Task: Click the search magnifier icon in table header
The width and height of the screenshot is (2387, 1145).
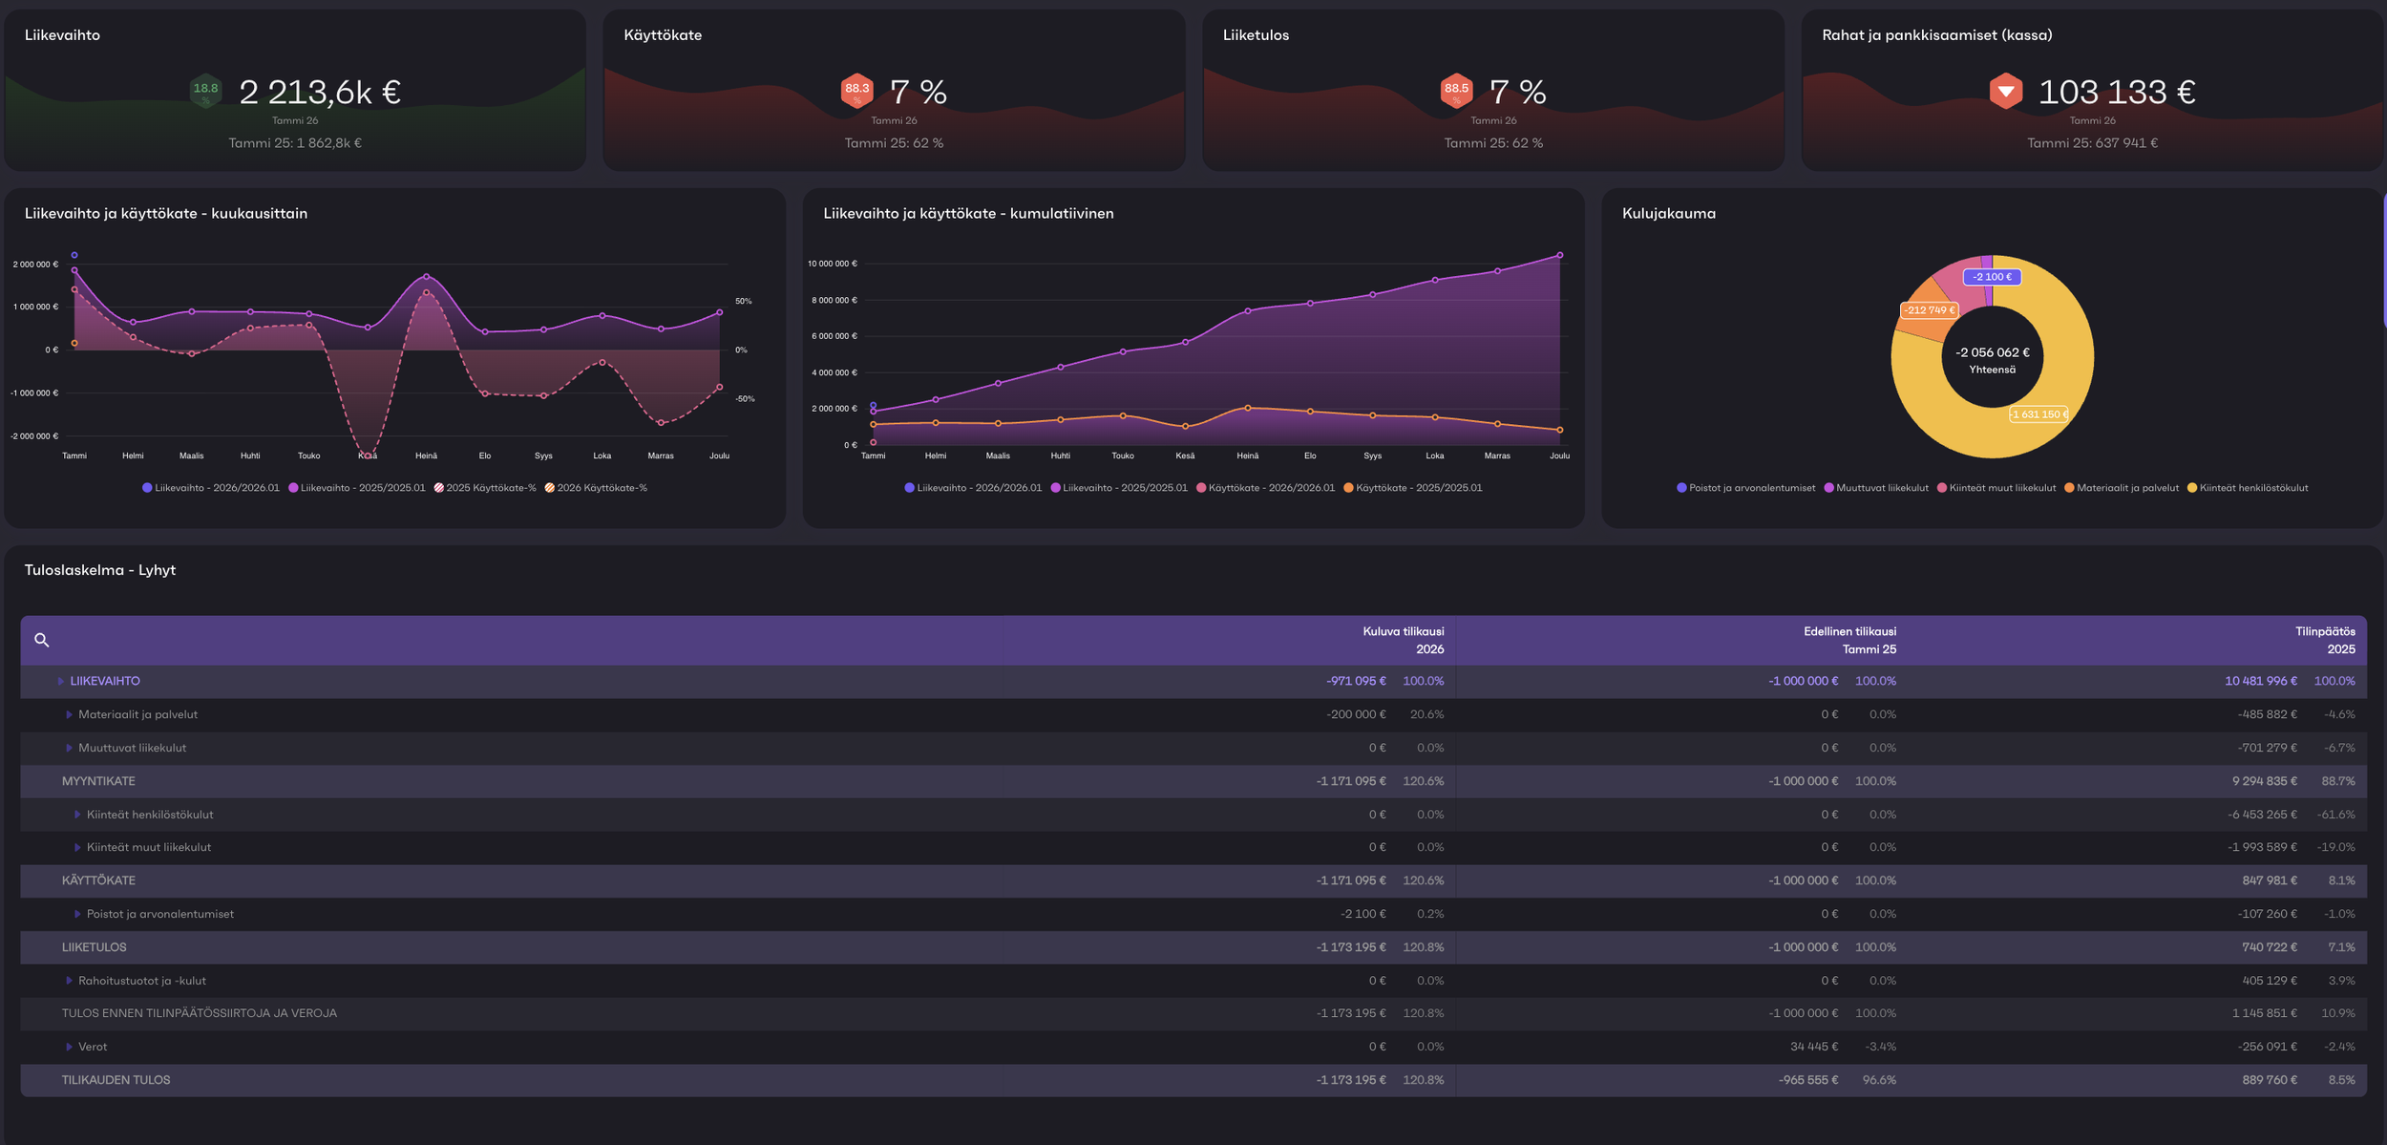Action: click(x=41, y=640)
